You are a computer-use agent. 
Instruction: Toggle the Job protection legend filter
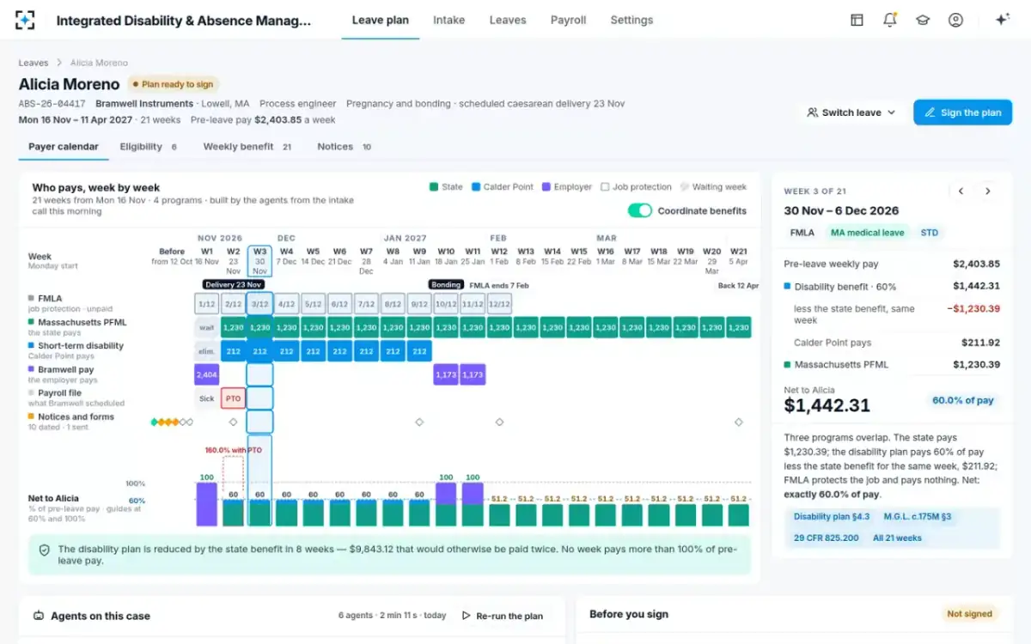(x=636, y=186)
